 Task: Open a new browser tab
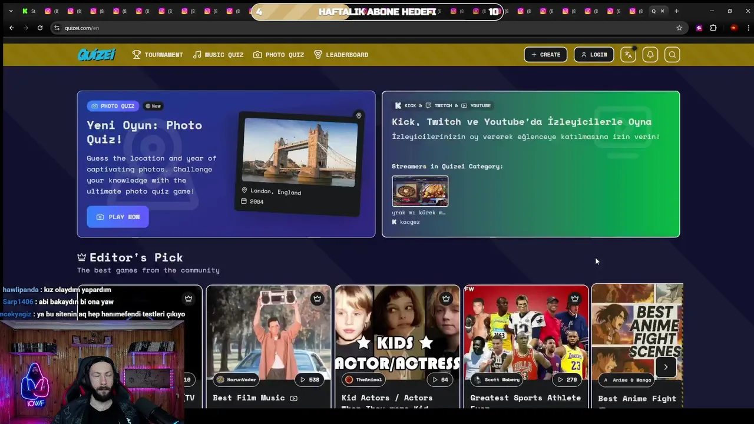point(676,11)
